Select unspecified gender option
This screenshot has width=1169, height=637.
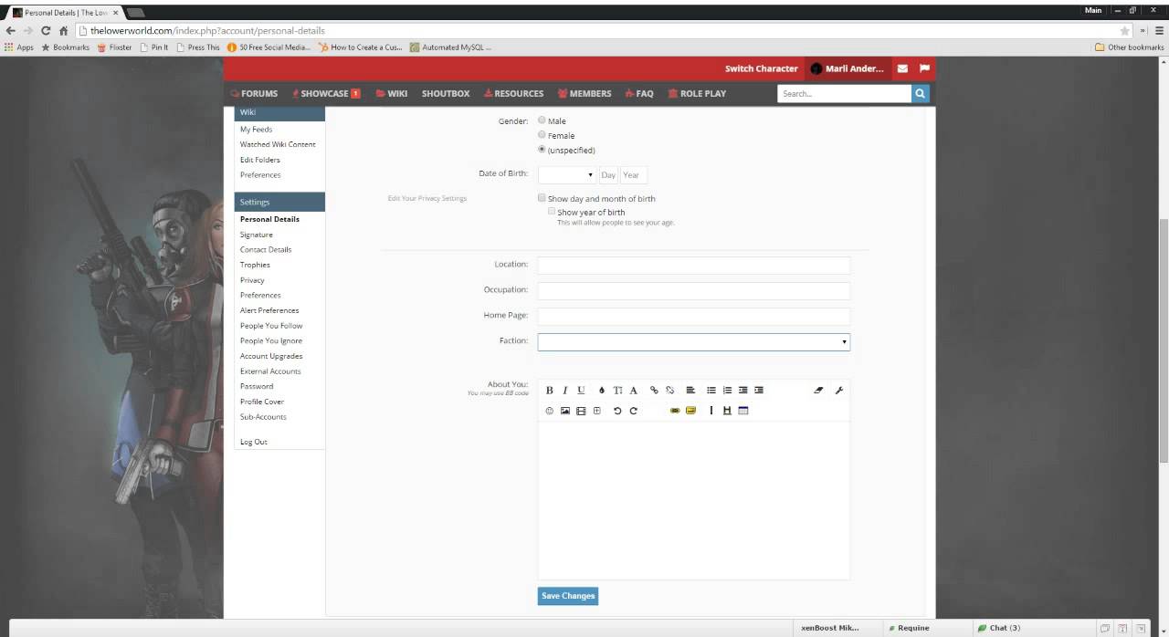[542, 149]
